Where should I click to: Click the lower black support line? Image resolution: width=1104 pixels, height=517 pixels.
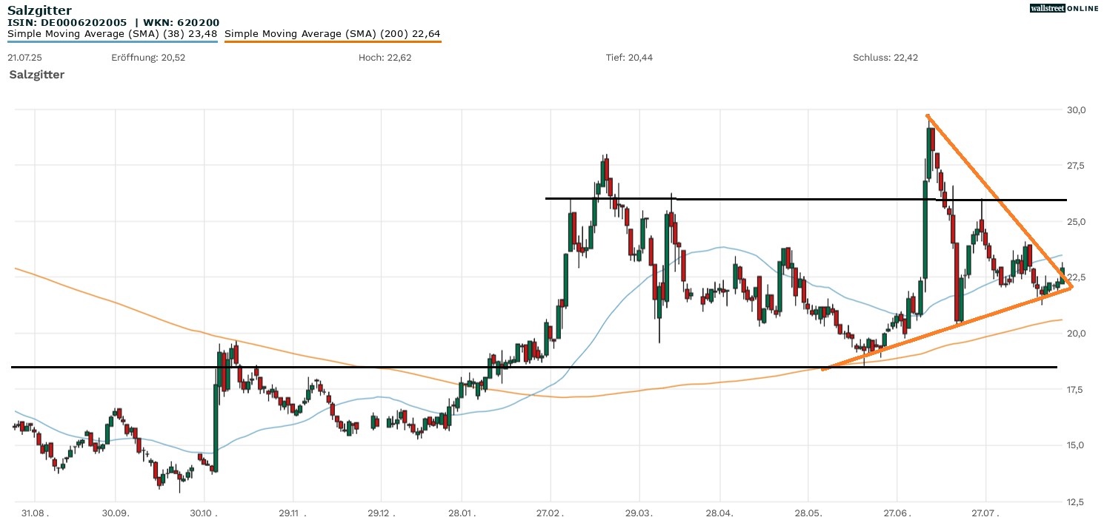coord(445,367)
